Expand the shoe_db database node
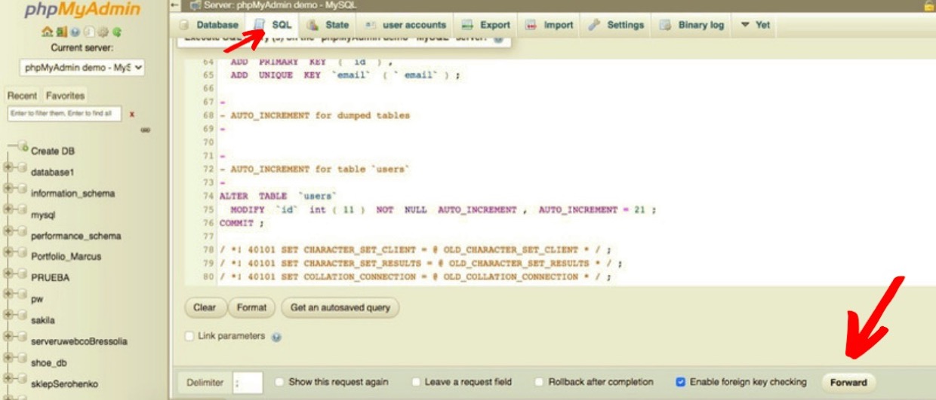 (x=8, y=359)
